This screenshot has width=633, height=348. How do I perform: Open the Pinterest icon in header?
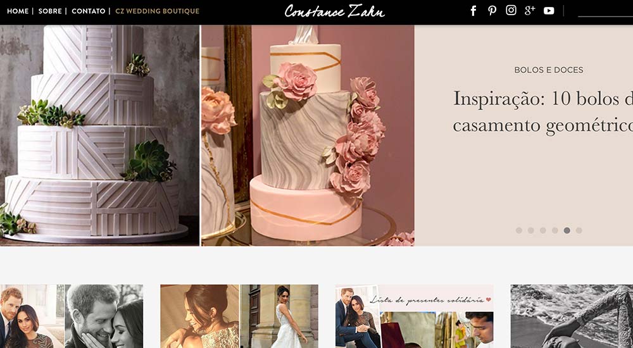[x=492, y=11]
